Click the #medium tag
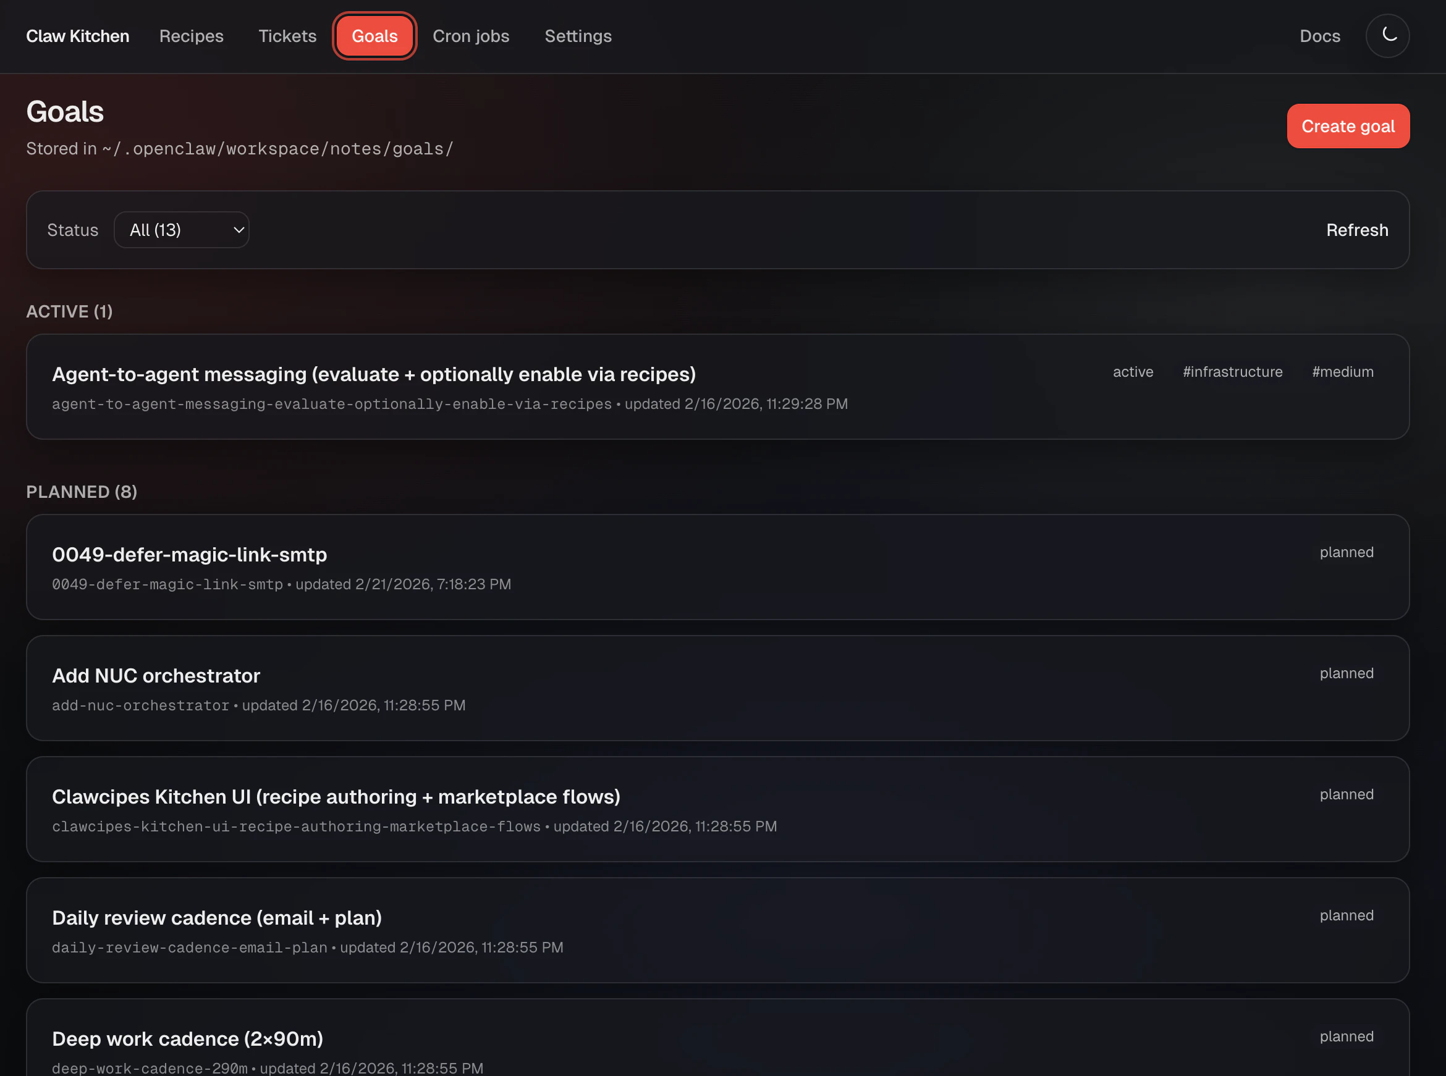 click(1342, 372)
